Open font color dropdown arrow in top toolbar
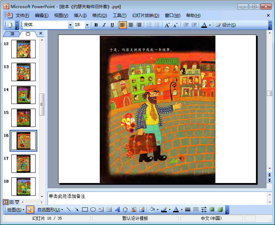275x225 pixels. click(210, 25)
